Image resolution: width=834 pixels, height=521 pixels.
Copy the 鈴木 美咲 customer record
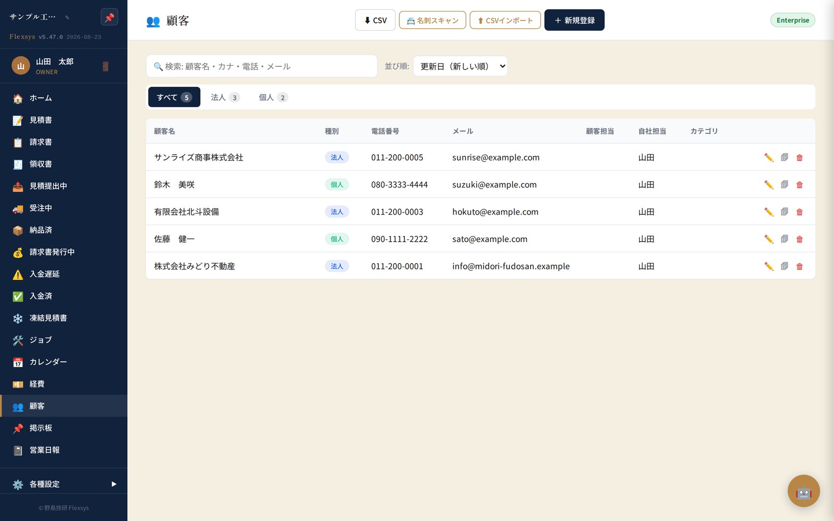tap(784, 184)
